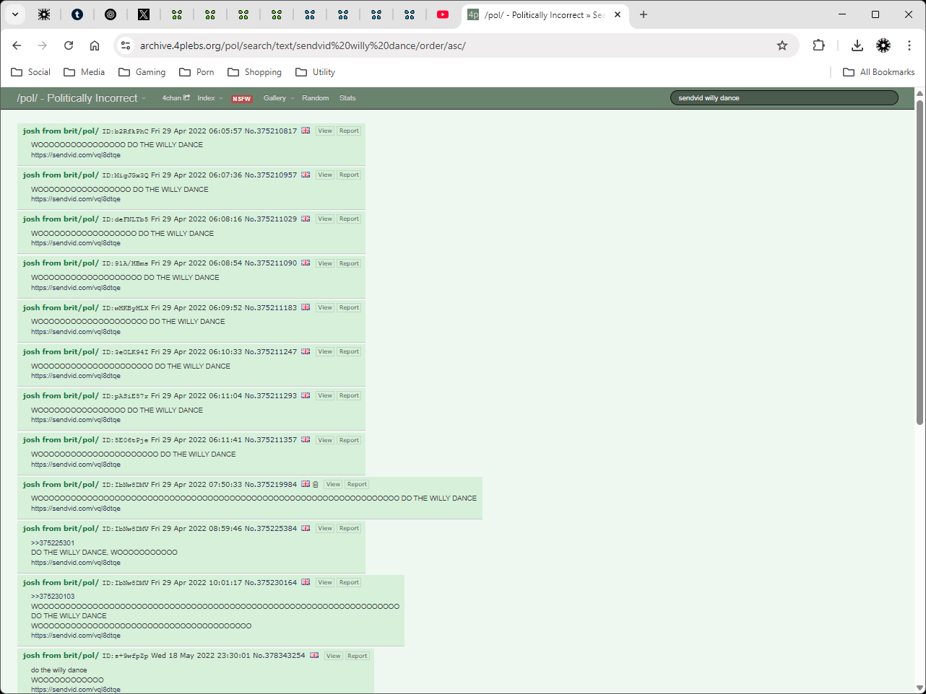Close the /pol/ Politically Incorrect tab

tap(618, 14)
